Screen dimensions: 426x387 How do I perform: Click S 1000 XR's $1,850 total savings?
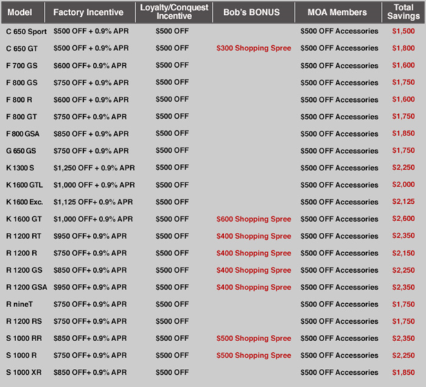tap(403, 373)
